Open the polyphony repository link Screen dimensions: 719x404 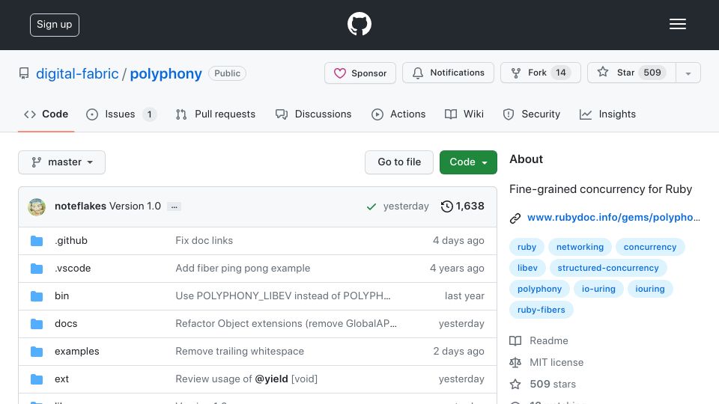pos(166,74)
